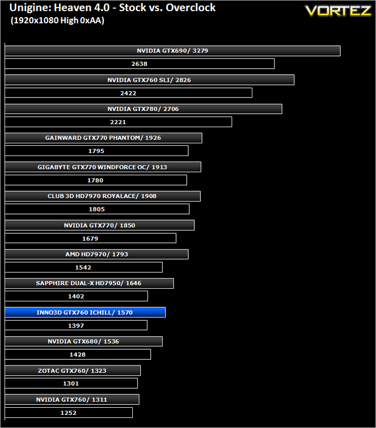This screenshot has height=428, width=376.
Task: Select the 'GIGABYTE GTX770 WINDFORCE OC/ 1913' bar
Action: [103, 167]
